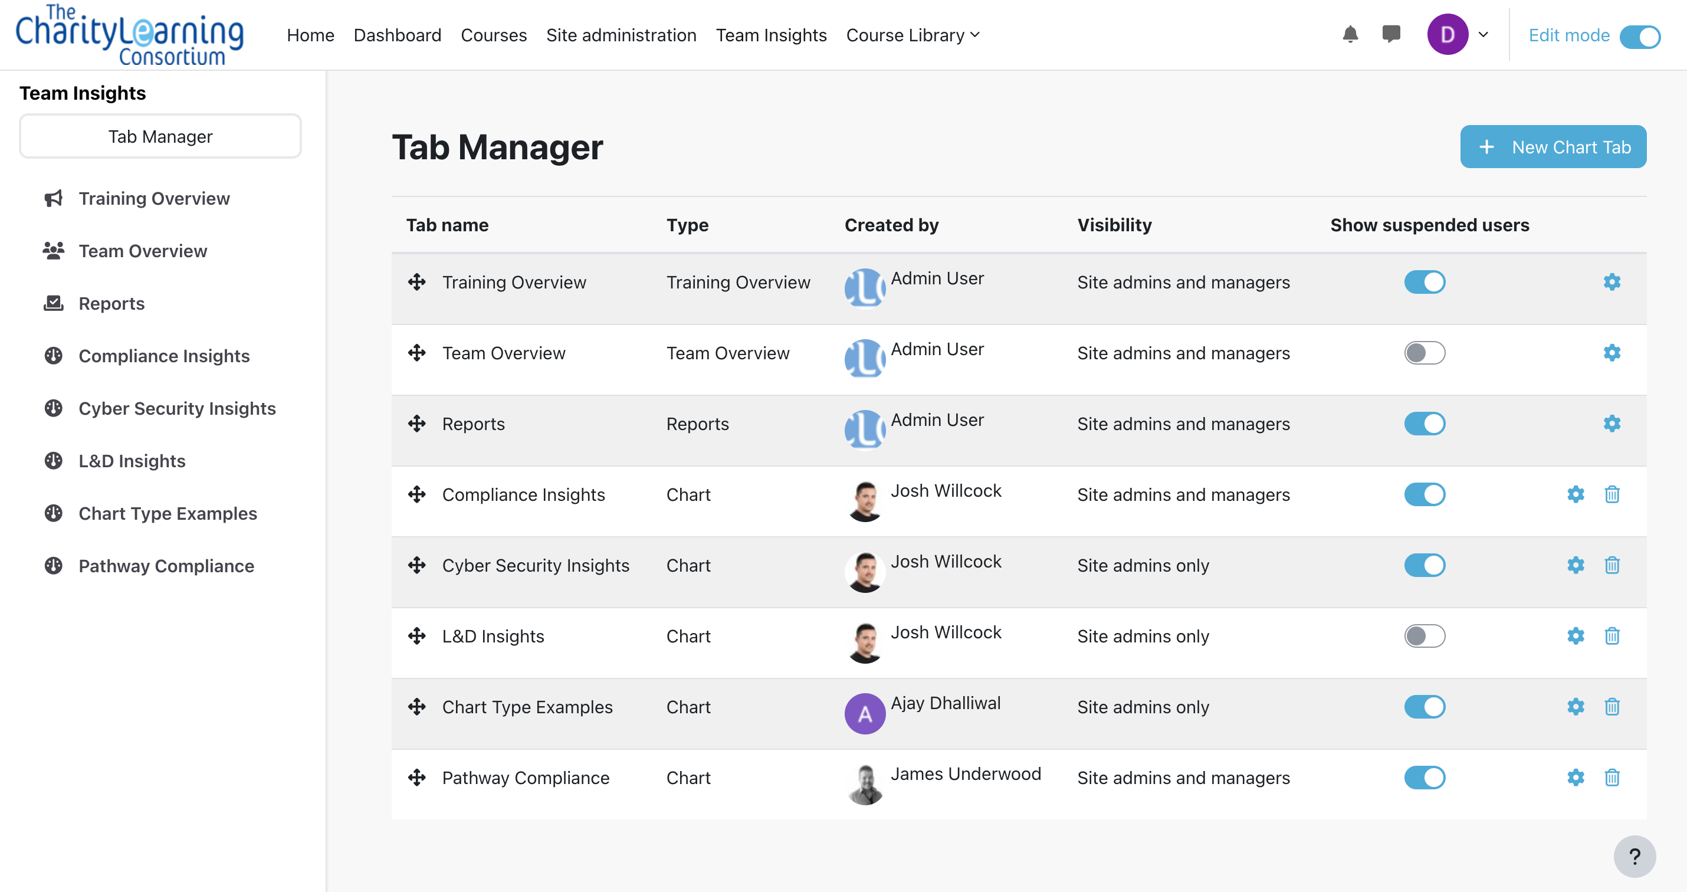Disable suspended users toggle for Chart Type Examples
The image size is (1687, 892).
(1424, 707)
